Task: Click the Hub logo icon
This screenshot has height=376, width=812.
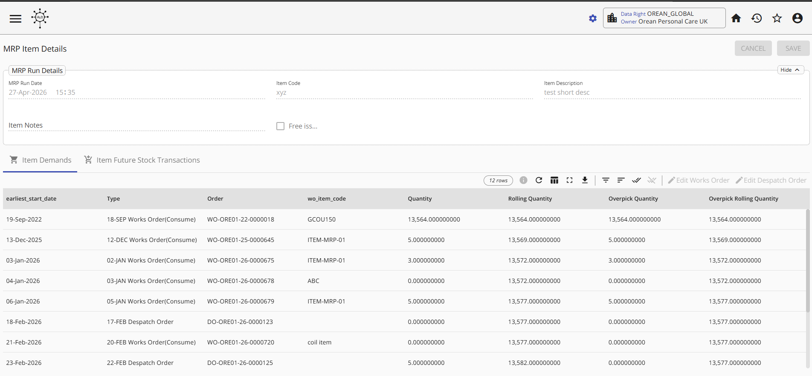Action: [40, 18]
